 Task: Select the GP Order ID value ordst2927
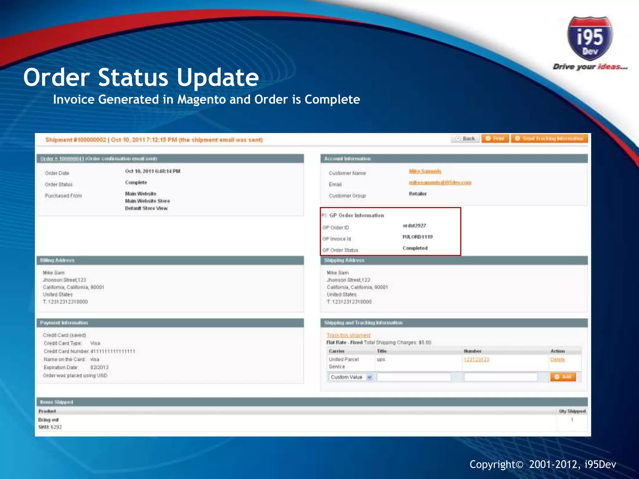414,225
